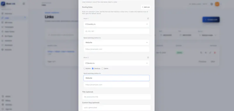Click the 'Title (optional)' label
This screenshot has height=111, width=234.
coord(87,92)
